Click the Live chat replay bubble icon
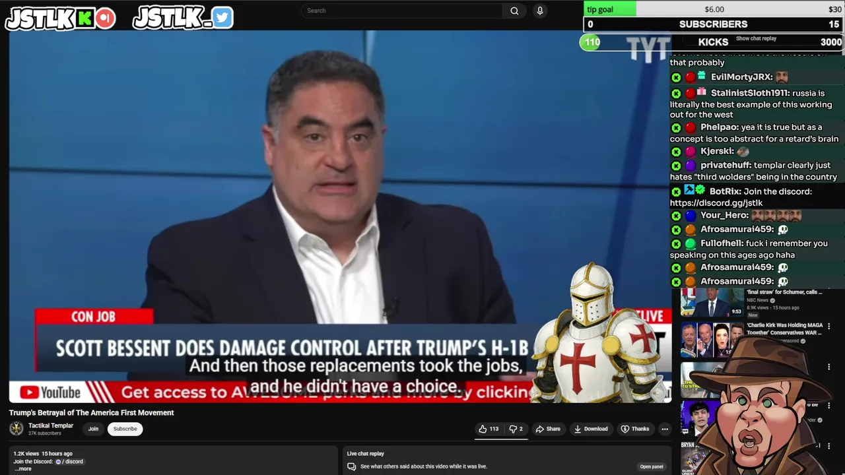The width and height of the screenshot is (845, 475). tap(352, 466)
